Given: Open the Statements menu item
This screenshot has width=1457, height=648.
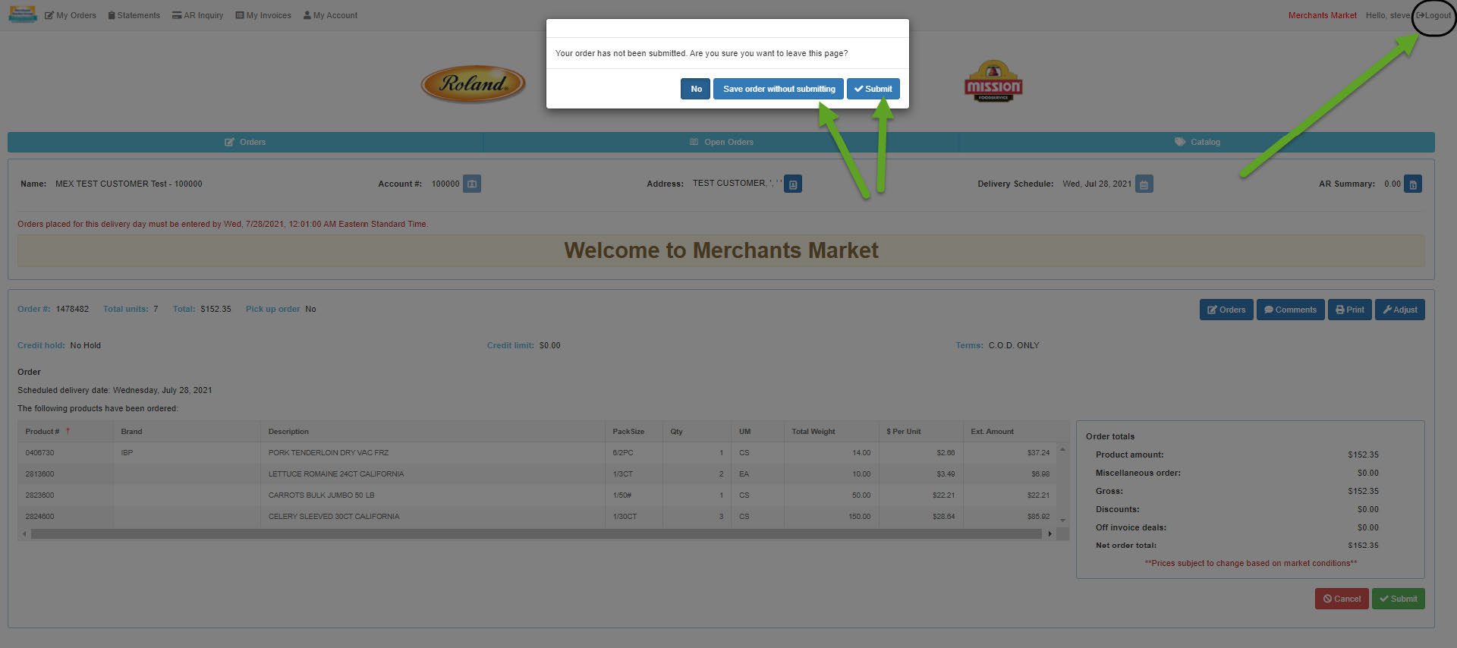Looking at the screenshot, I should point(134,15).
